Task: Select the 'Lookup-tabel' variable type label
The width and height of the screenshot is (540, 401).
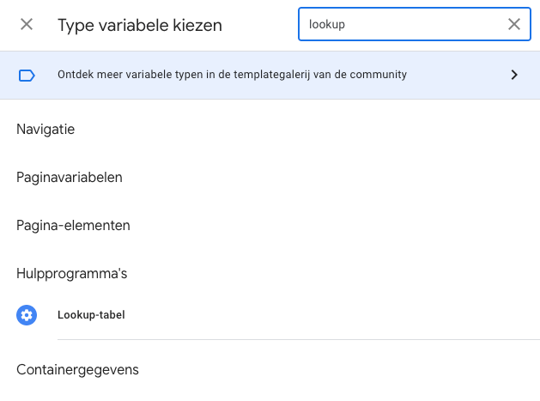Action: (x=91, y=315)
